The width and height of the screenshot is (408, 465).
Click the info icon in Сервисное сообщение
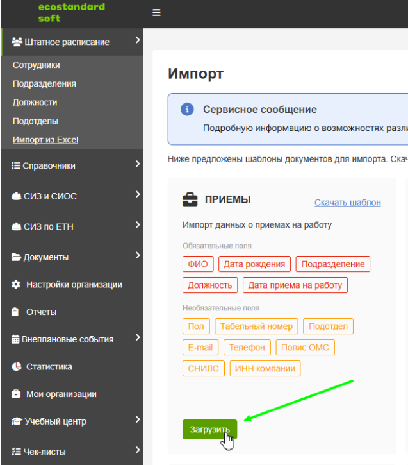pyautogui.click(x=187, y=109)
